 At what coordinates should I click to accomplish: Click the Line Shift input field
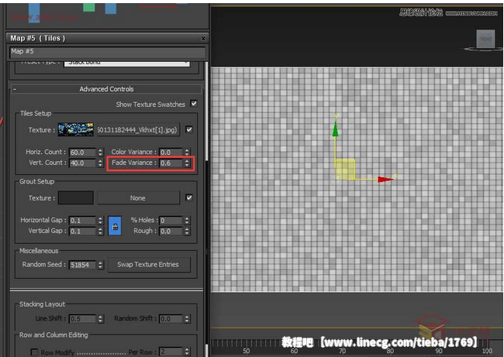[83, 319]
